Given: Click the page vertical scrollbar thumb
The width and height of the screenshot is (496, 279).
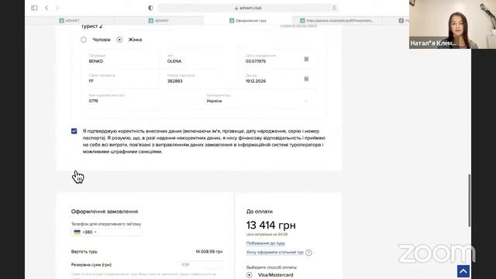Looking at the screenshot, I should pyautogui.click(x=470, y=200).
